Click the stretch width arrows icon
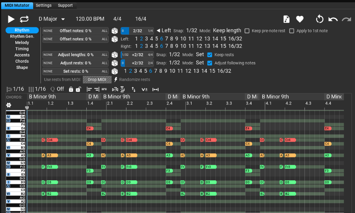The width and height of the screenshot is (355, 213). click(155, 89)
